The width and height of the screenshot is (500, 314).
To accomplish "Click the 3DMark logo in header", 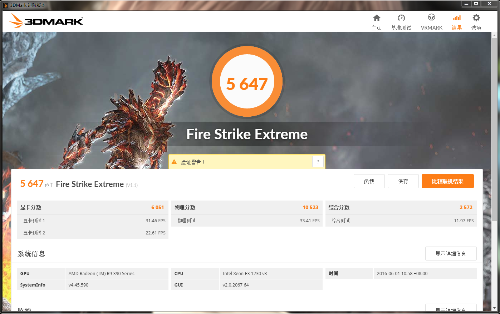I will (x=46, y=21).
